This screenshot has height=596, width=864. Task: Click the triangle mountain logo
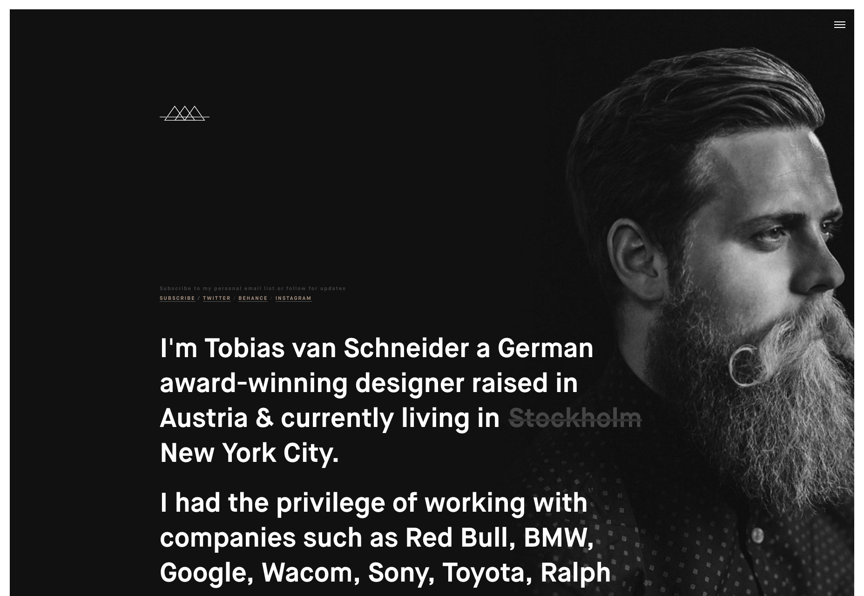[184, 114]
